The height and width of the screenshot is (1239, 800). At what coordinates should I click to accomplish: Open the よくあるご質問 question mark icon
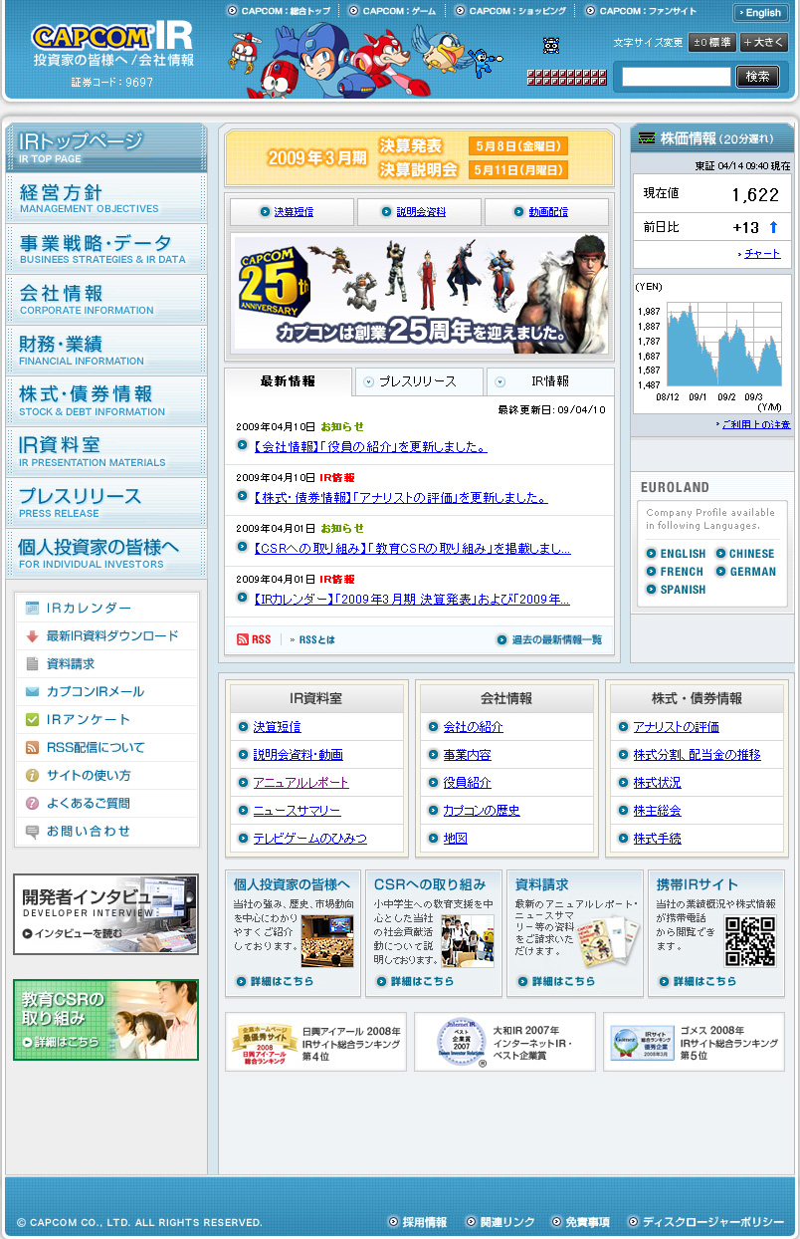32,803
